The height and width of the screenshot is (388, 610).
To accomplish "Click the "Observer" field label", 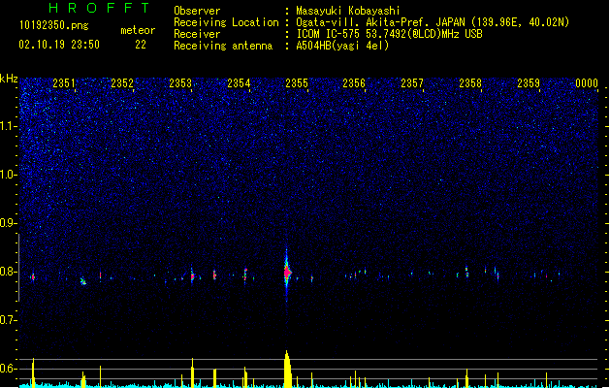I will (197, 11).
